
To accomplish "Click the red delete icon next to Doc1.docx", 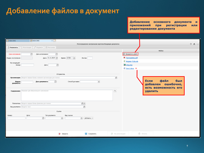I will point(136,69).
